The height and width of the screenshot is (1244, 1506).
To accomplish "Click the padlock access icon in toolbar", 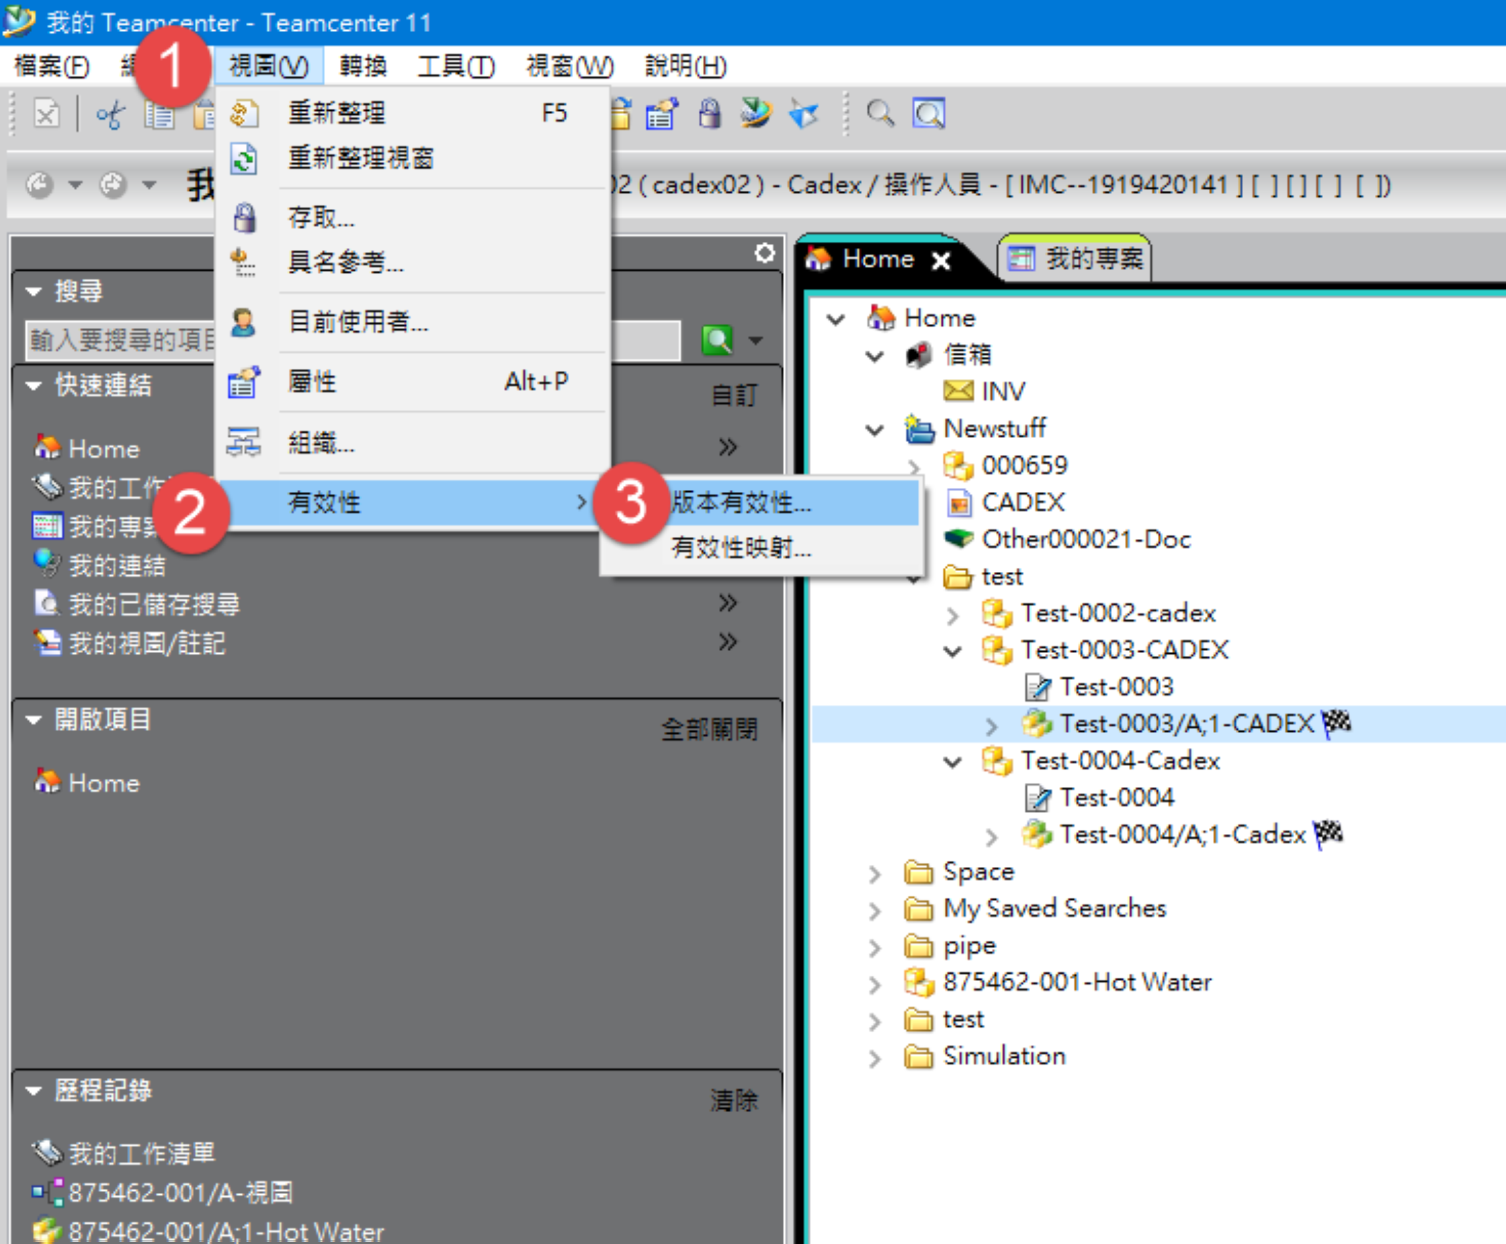I will tap(709, 113).
